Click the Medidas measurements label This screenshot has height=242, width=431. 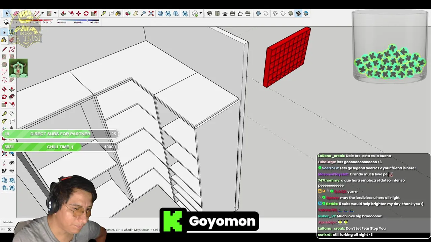coord(8,223)
